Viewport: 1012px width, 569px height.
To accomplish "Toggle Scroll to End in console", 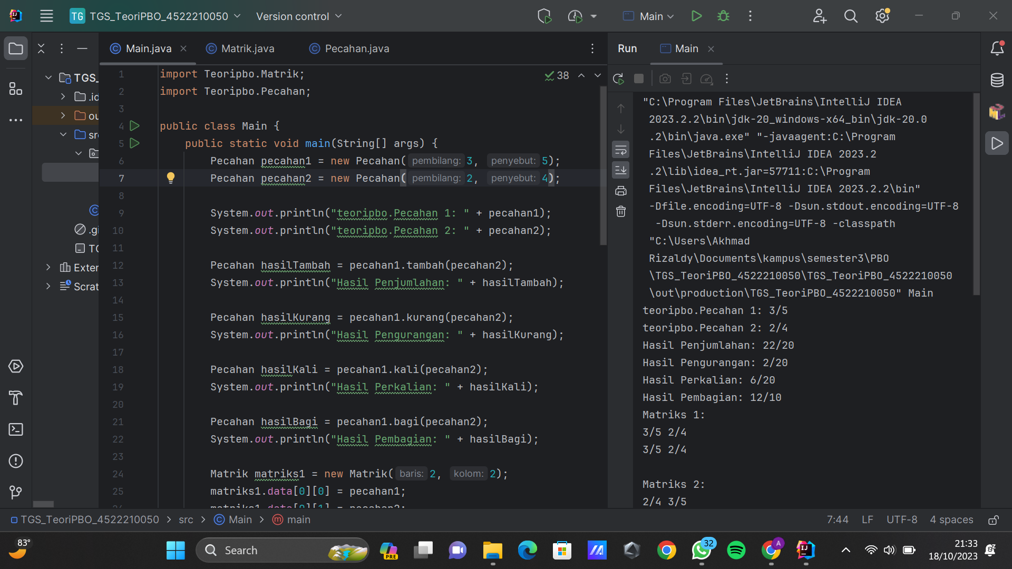I will (621, 170).
